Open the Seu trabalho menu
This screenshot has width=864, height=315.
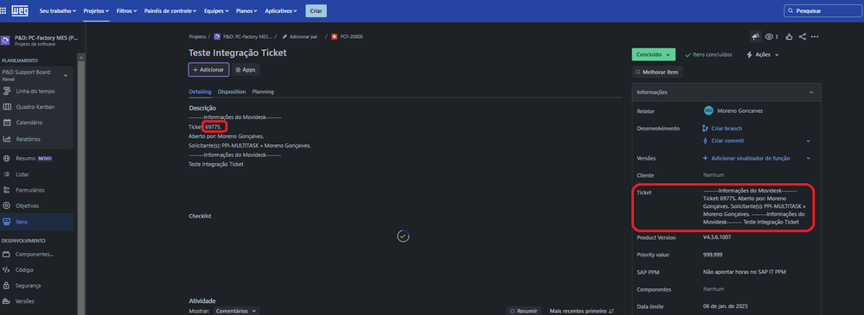[x=59, y=10]
